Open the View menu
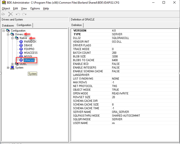Image resolution: width=180 pixels, height=144 pixels. [24, 9]
